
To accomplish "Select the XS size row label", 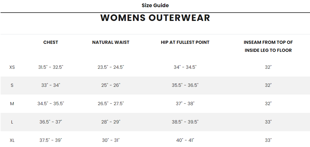I will [x=12, y=67].
